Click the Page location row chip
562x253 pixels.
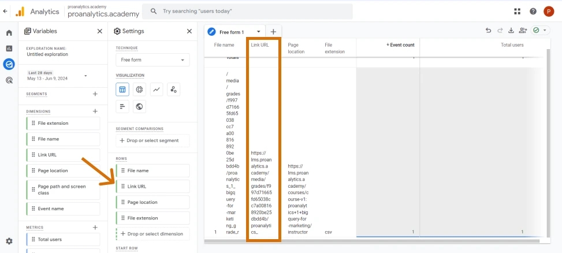[x=152, y=202]
